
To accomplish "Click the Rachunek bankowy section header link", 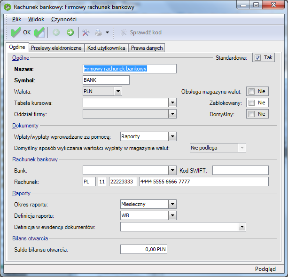I will tap(35, 159).
